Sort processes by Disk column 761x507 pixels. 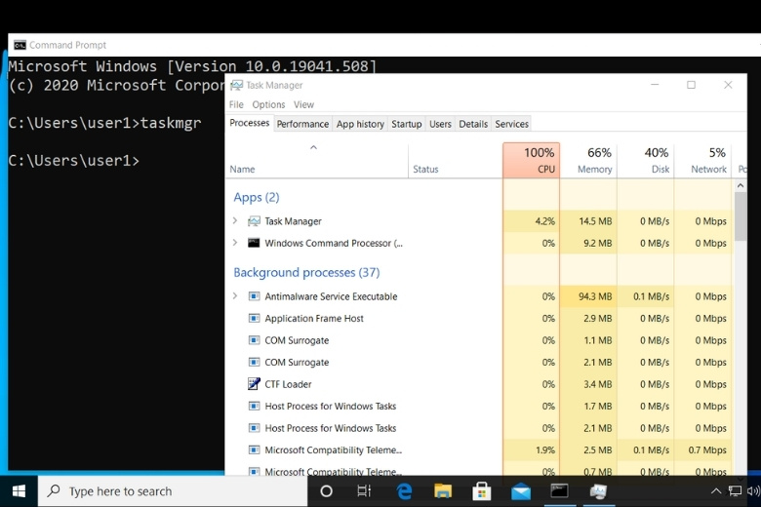(x=646, y=160)
